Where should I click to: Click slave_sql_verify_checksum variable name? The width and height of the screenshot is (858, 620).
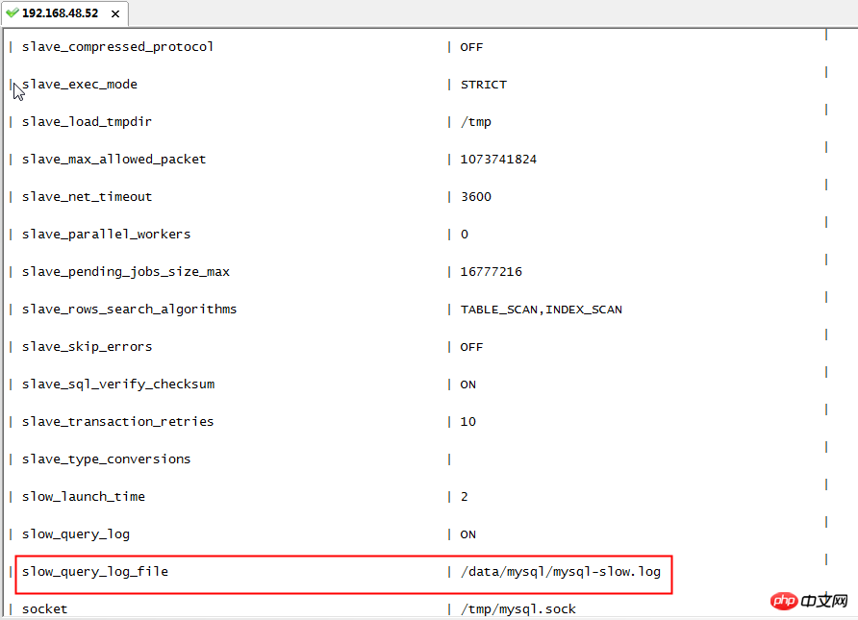(118, 384)
